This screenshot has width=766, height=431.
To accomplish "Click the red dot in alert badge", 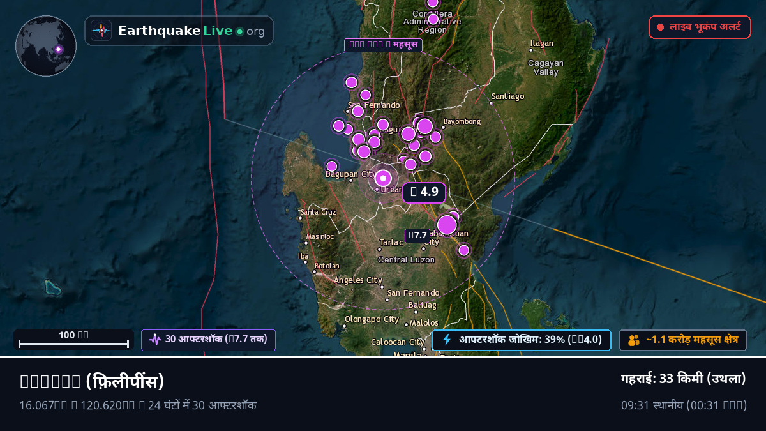I will (x=661, y=27).
